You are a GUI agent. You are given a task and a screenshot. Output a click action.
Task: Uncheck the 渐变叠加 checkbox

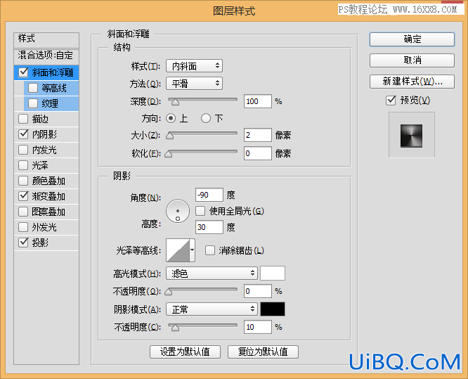coord(23,196)
